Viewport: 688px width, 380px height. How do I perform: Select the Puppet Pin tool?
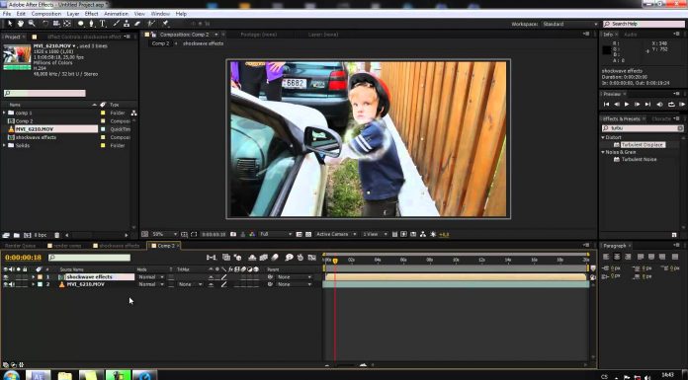point(165,24)
